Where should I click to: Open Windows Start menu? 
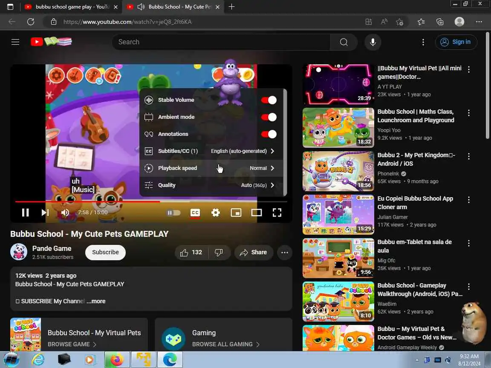click(x=12, y=360)
